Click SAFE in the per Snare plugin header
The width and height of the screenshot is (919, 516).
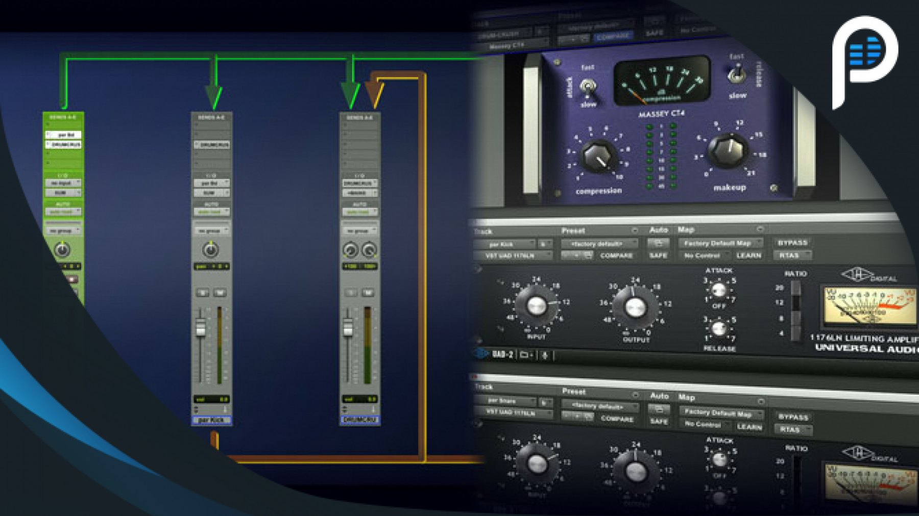pyautogui.click(x=659, y=421)
